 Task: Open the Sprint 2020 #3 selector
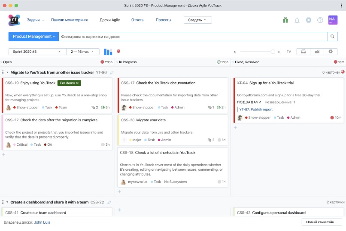[37, 52]
